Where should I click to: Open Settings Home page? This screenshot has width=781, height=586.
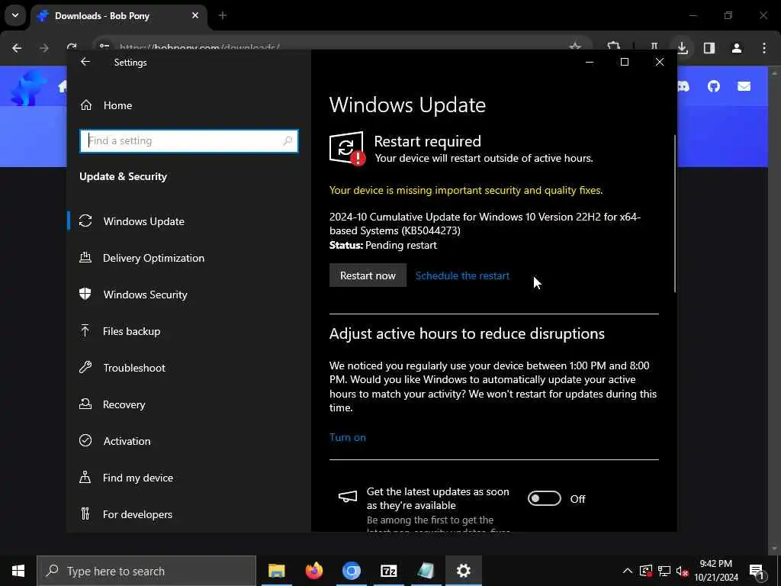pos(117,105)
